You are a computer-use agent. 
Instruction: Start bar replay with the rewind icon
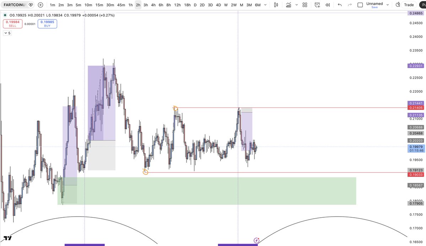tap(328, 5)
